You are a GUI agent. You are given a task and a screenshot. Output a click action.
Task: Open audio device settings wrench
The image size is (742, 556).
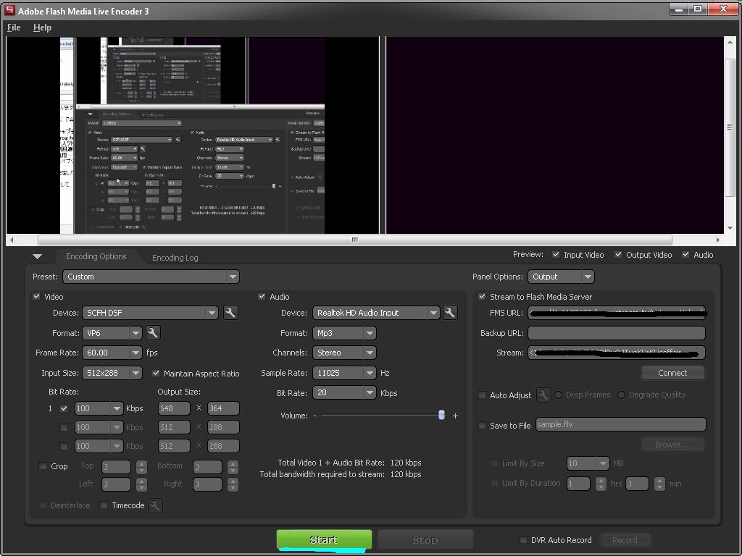[x=450, y=313]
